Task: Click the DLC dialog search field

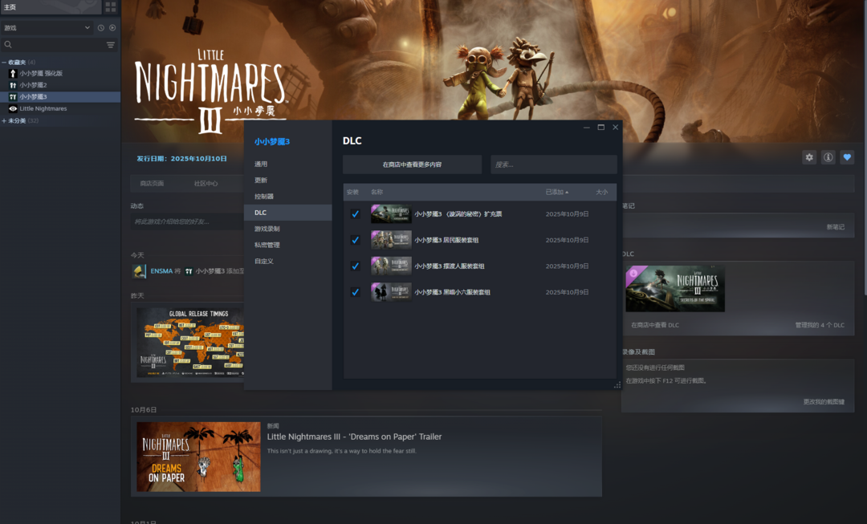Action: pos(553,165)
